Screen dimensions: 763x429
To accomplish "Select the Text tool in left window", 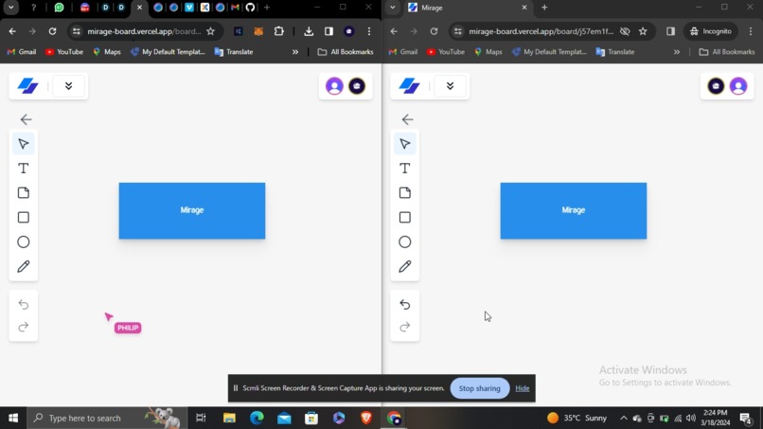I will point(24,169).
